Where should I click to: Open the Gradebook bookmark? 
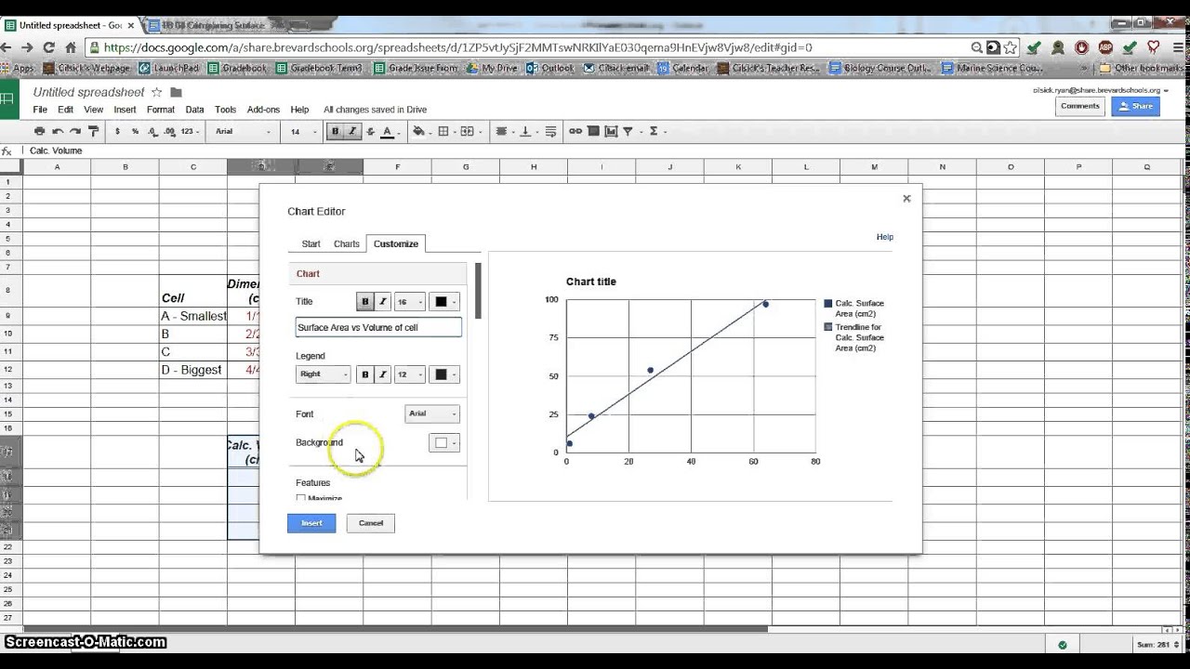238,68
